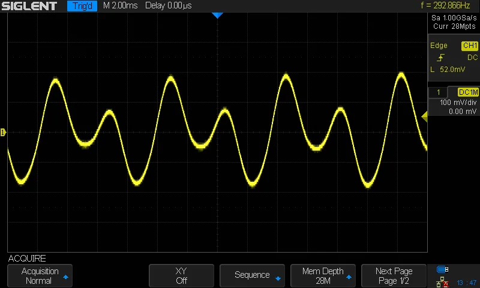The height and width of the screenshot is (288, 480).
Task: Go to Next Page 1/2
Action: (394, 275)
